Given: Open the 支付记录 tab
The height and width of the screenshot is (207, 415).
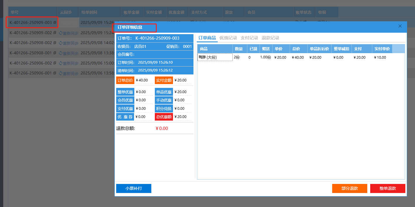Looking at the screenshot, I should click(x=249, y=38).
